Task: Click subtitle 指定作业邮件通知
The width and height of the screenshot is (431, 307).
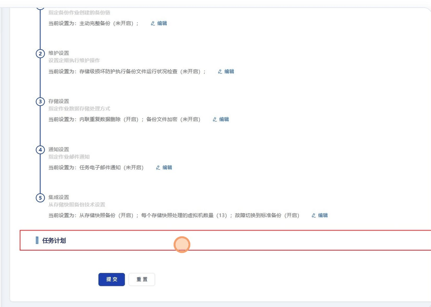Action: point(69,157)
